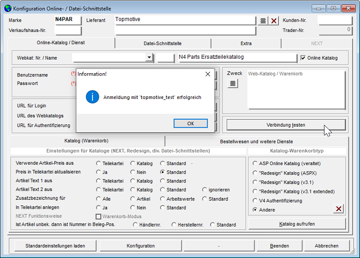
Task: Expand the Webkat Nr. / Name dropdown
Action: (149, 57)
